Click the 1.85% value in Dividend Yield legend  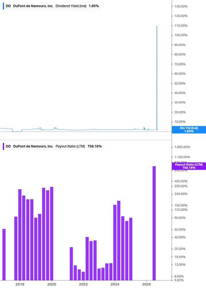[94, 6]
